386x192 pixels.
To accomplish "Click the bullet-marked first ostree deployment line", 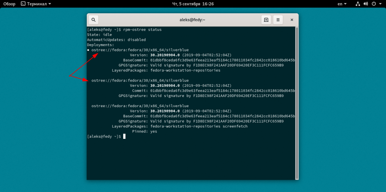I will (x=139, y=50).
